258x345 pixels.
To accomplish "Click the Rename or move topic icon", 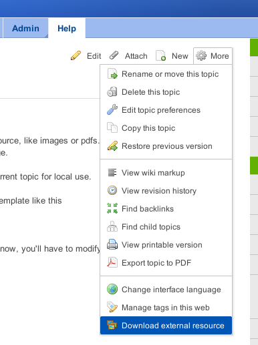I will pyautogui.click(x=112, y=74).
